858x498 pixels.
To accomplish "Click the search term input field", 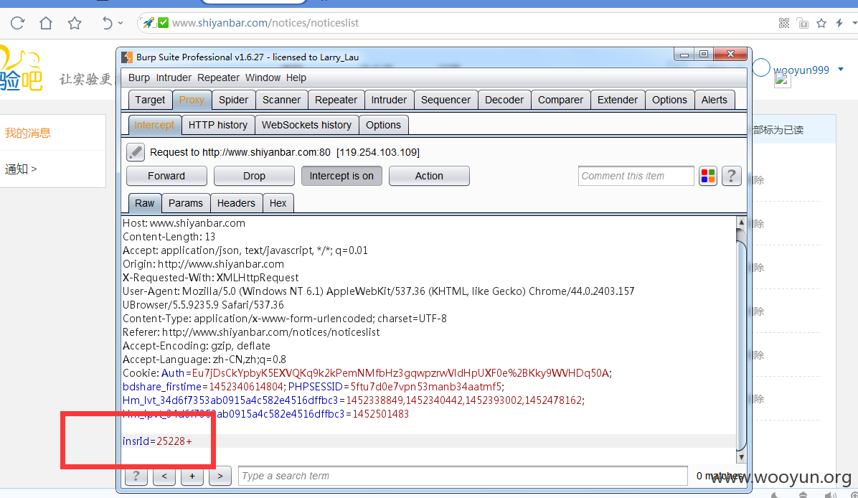I will (463, 476).
